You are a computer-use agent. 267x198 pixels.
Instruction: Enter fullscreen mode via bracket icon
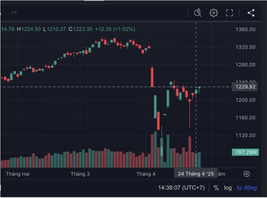230,13
